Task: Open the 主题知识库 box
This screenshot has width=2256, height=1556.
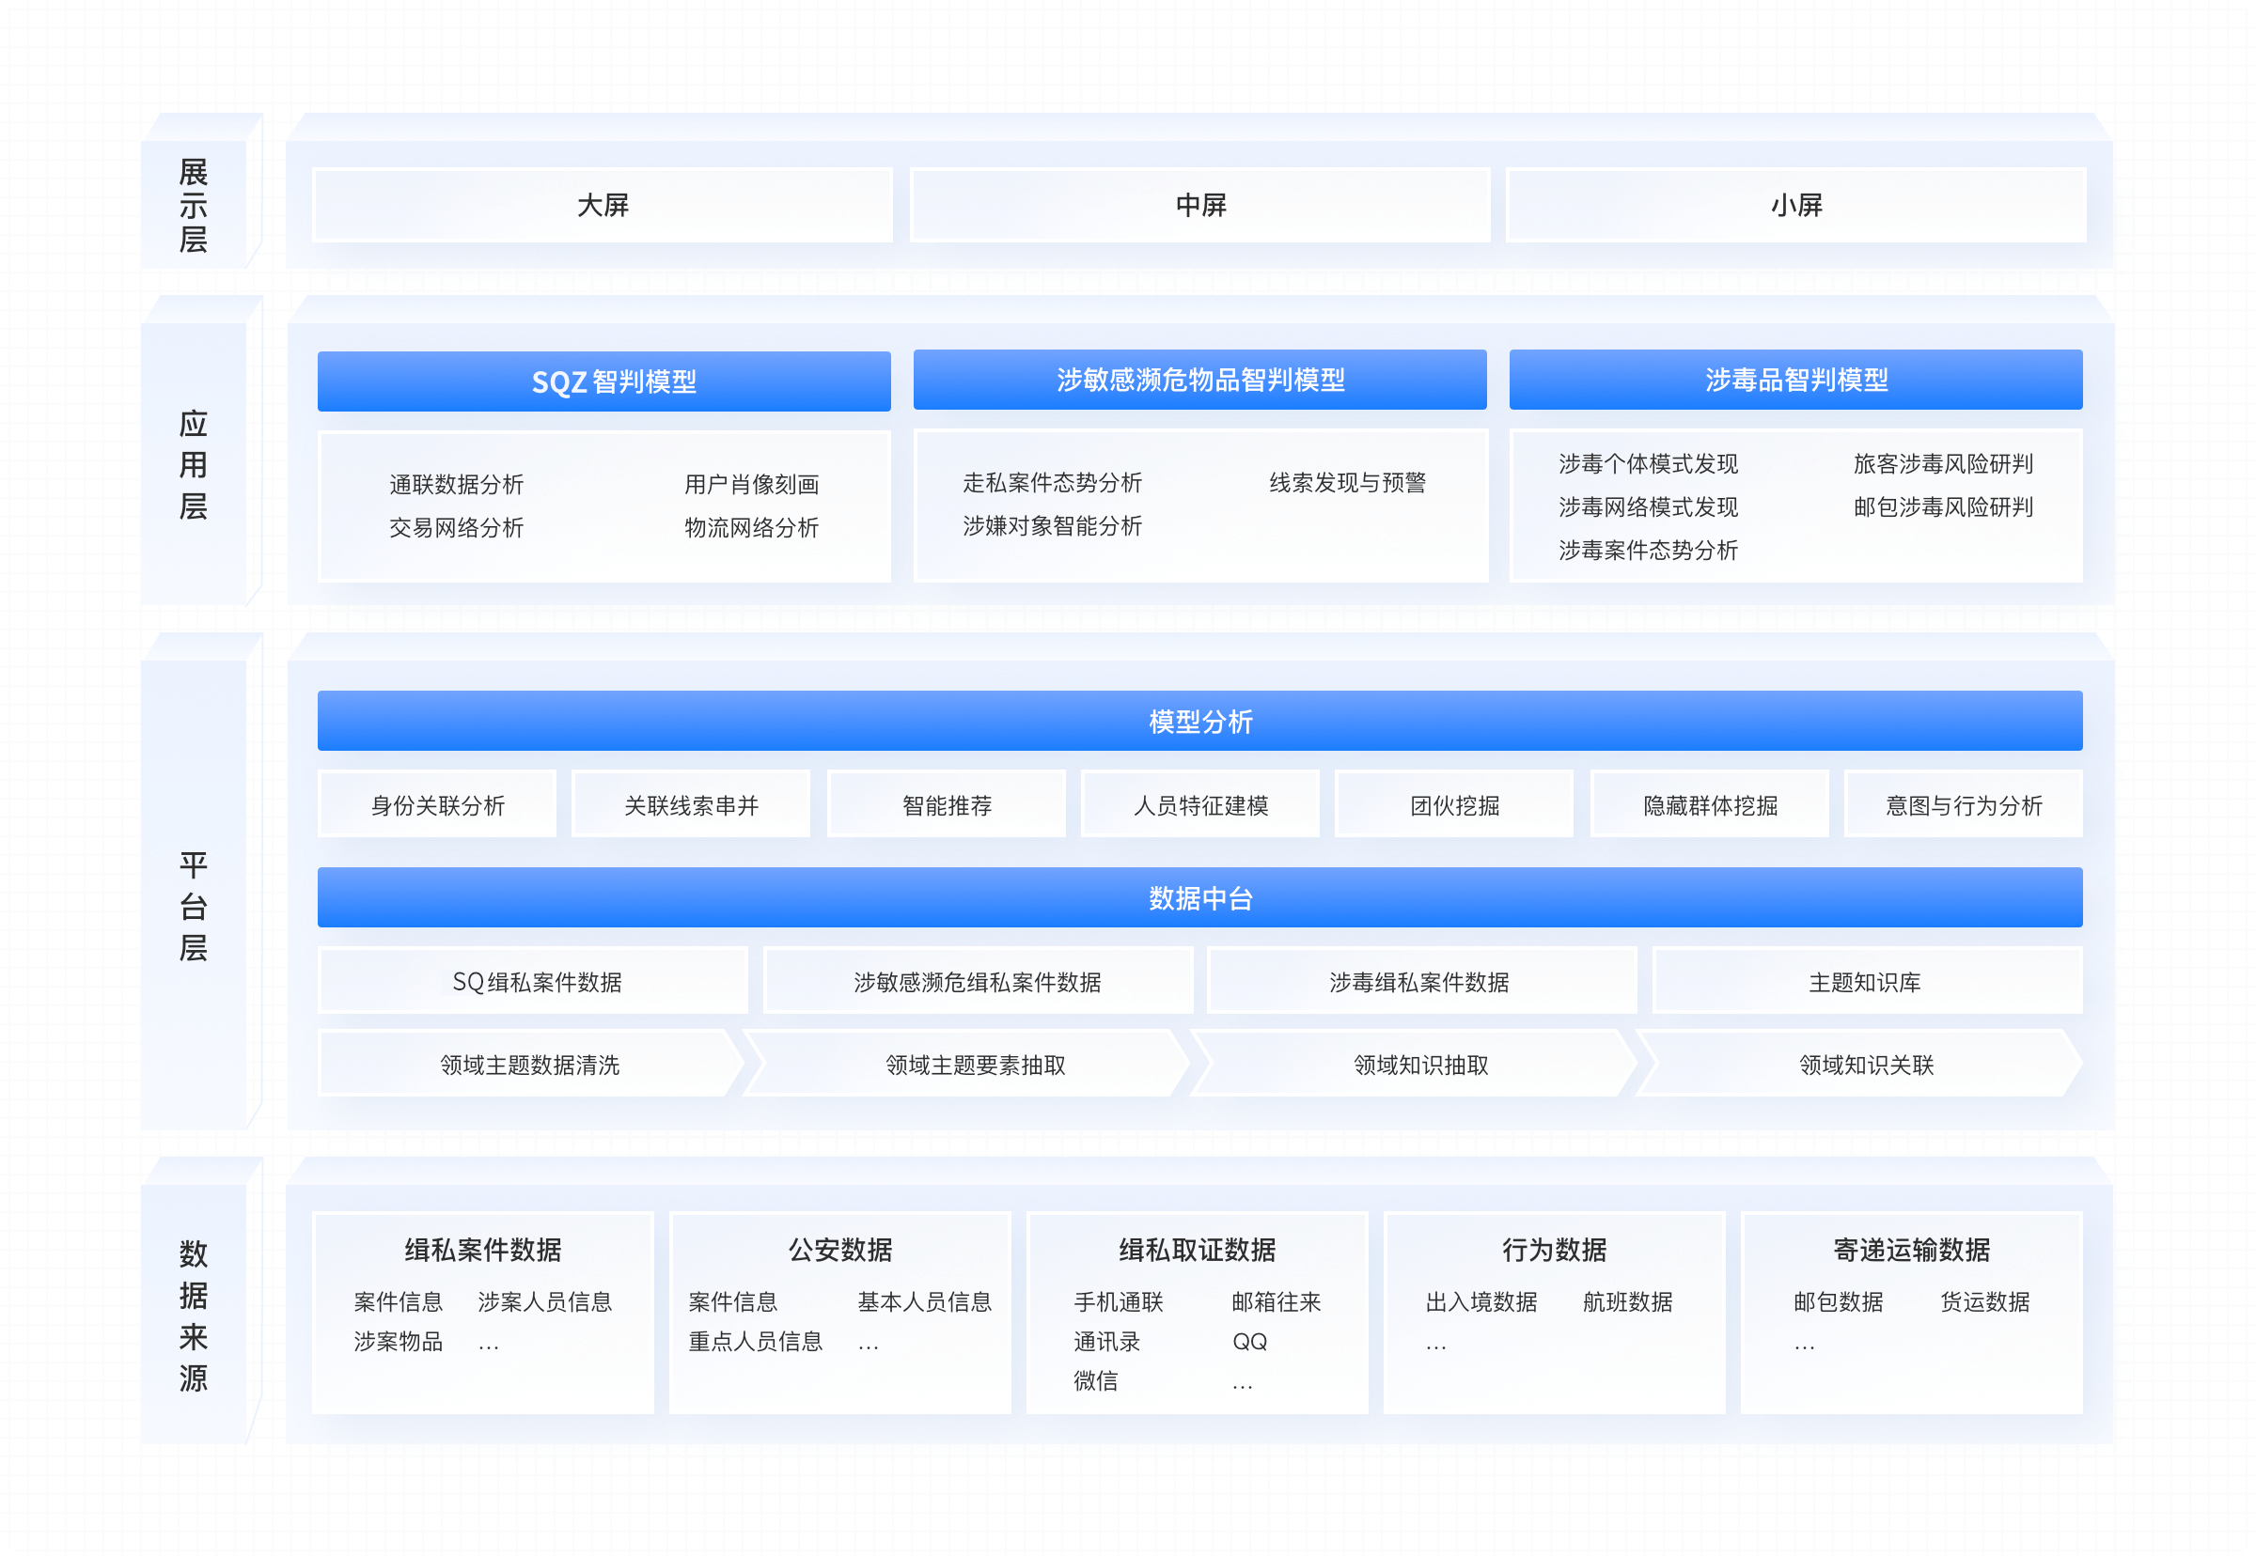Action: (x=1867, y=981)
